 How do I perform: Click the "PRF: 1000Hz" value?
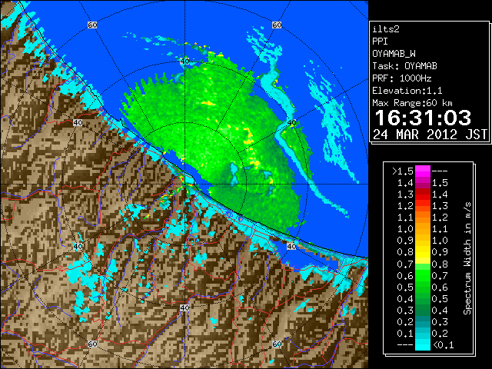pyautogui.click(x=401, y=78)
